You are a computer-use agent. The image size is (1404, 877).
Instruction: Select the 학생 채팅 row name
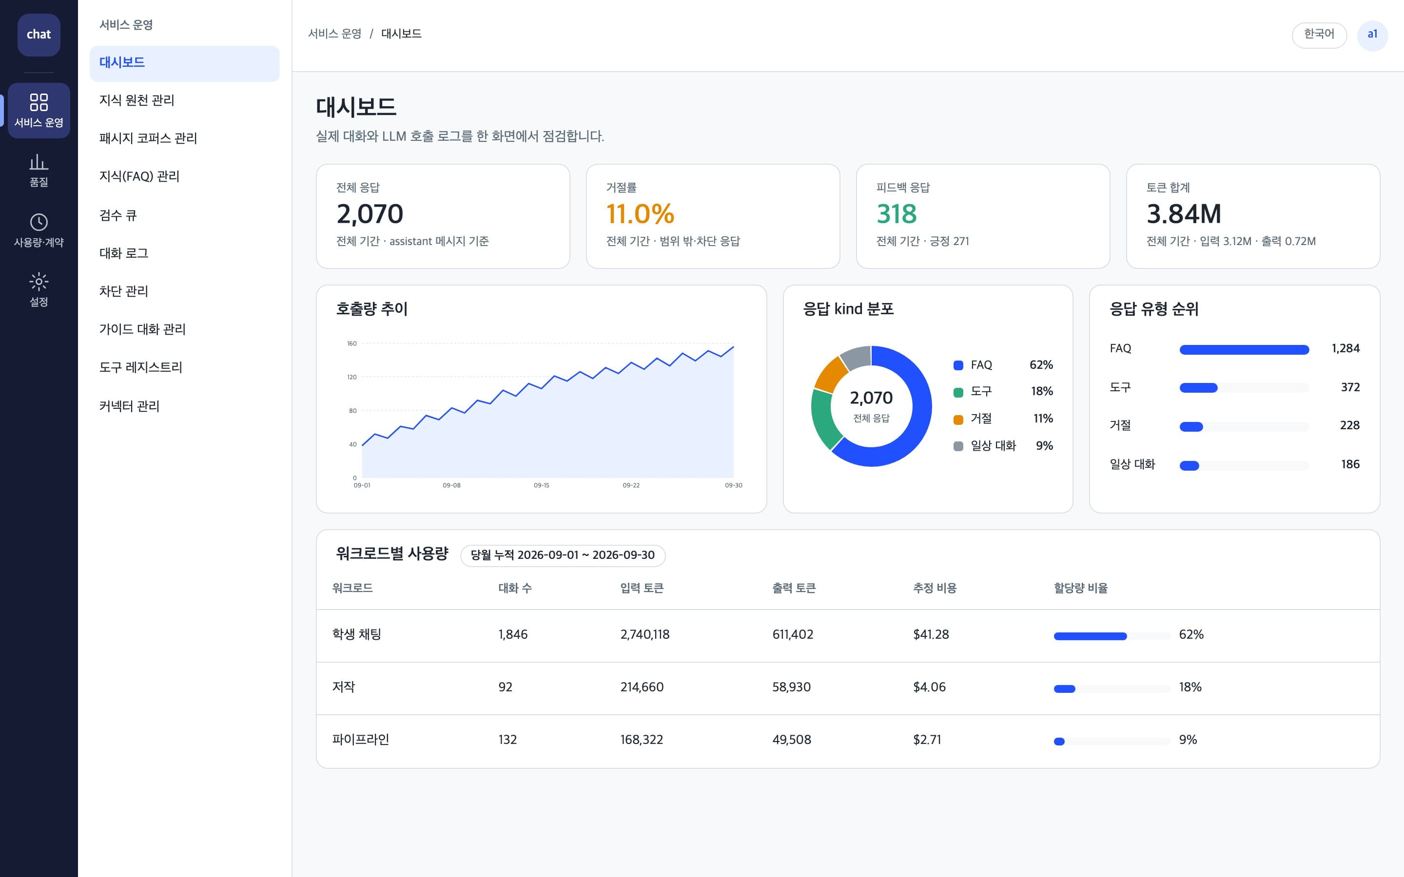tap(356, 634)
